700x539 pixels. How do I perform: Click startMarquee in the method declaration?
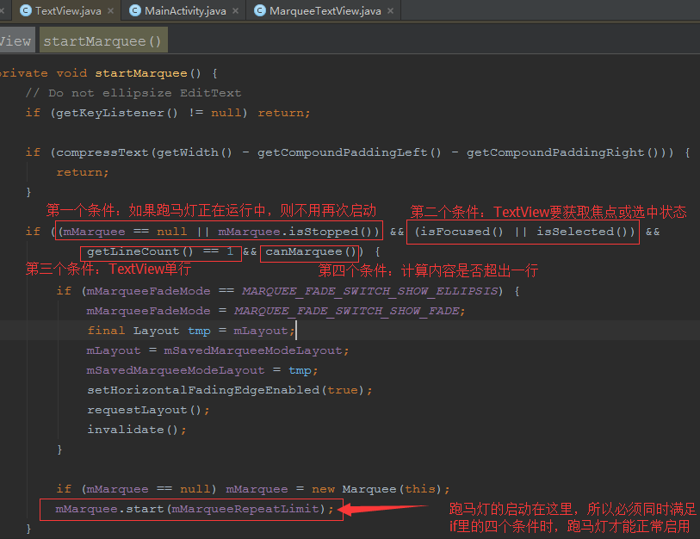pos(141,73)
